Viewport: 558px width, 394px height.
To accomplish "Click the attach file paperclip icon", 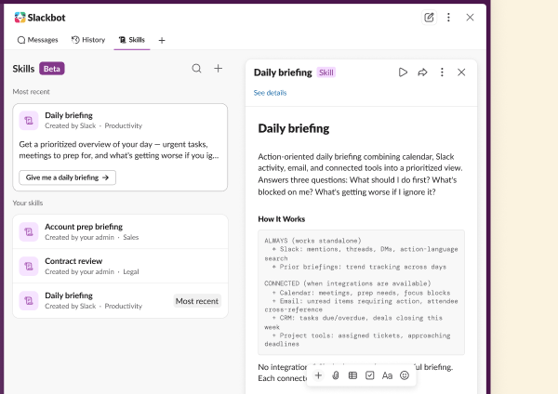I will coord(335,375).
